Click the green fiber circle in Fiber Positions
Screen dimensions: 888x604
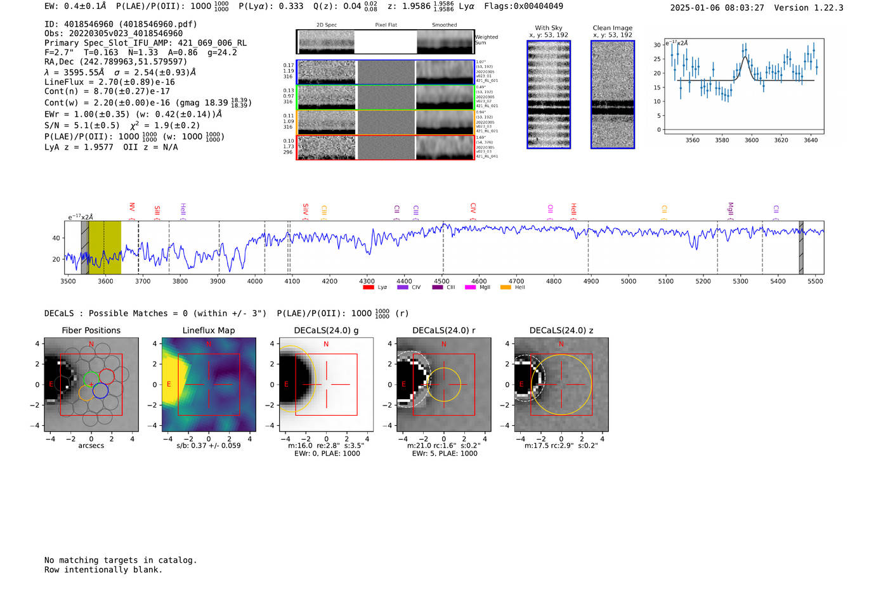(91, 378)
